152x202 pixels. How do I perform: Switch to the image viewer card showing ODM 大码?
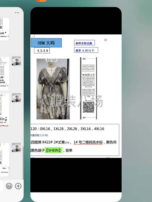[76, 104]
